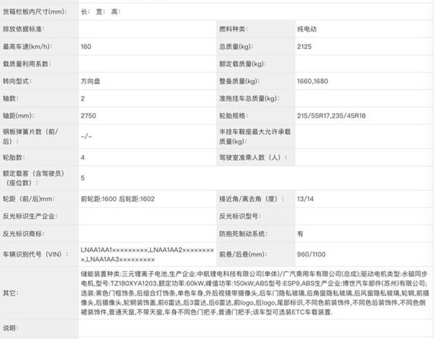The height and width of the screenshot is (339, 434).
Task: Select the top speed value 160
Action: (86, 47)
